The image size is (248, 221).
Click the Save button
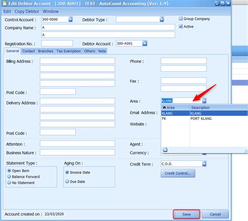186,214
